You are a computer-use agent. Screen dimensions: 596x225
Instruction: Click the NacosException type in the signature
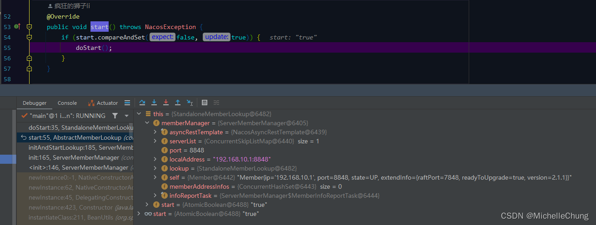tap(170, 27)
